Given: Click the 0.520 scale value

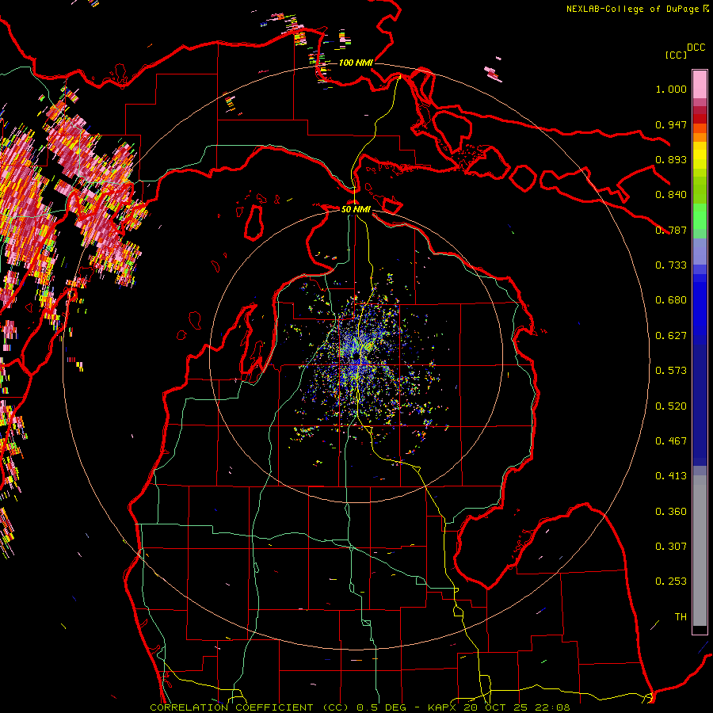Looking at the screenshot, I should (671, 406).
